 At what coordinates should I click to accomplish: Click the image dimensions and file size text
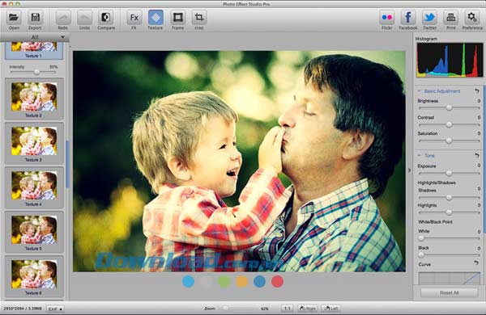(x=22, y=309)
